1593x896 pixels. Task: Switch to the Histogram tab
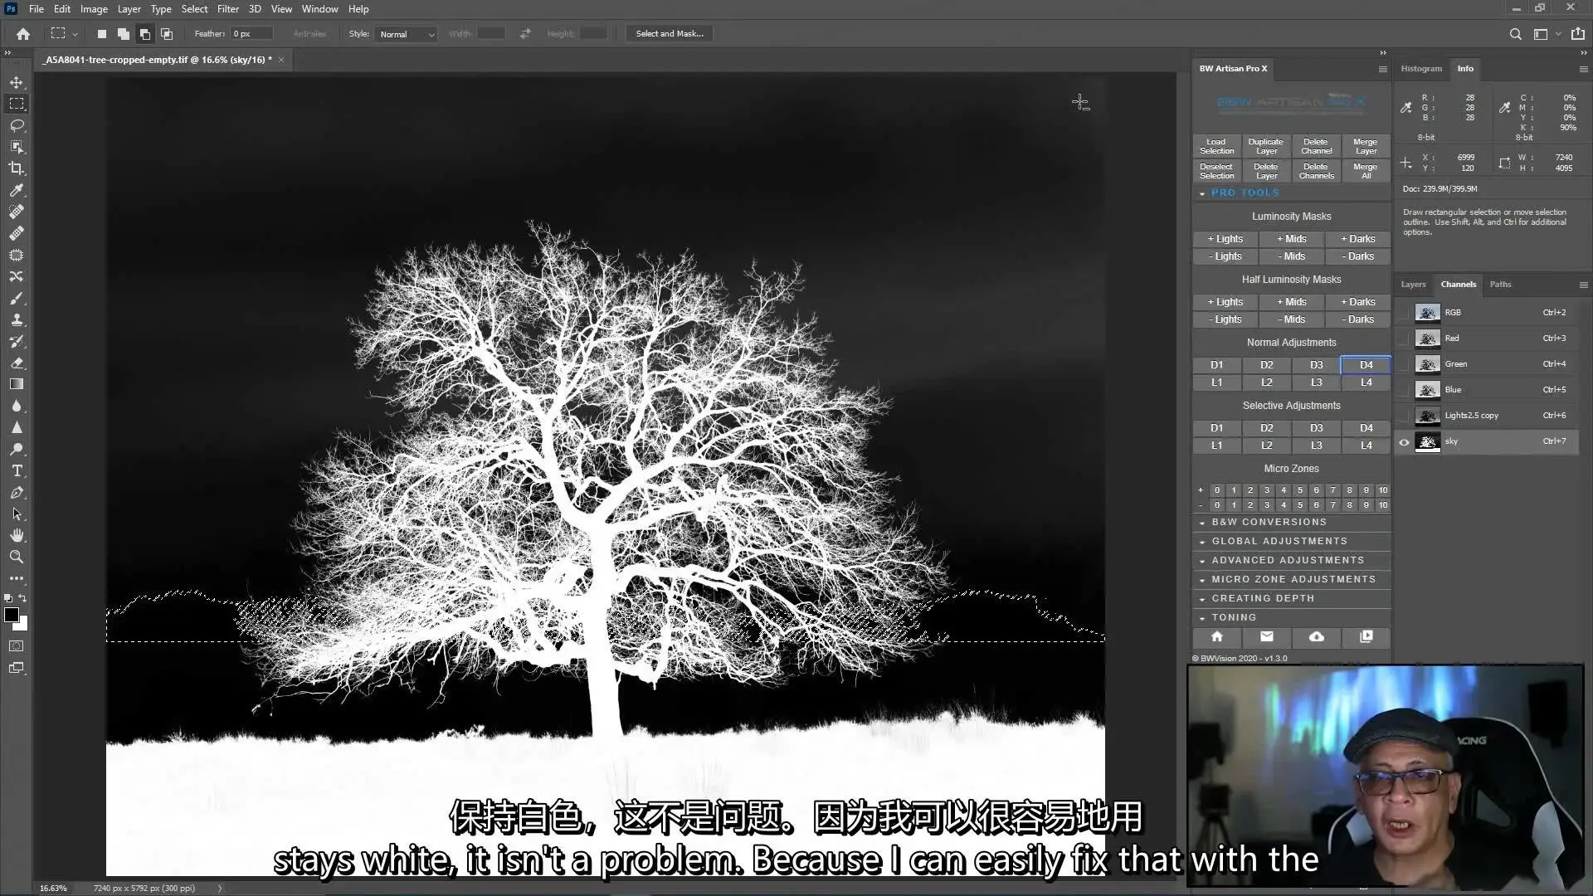pyautogui.click(x=1421, y=69)
